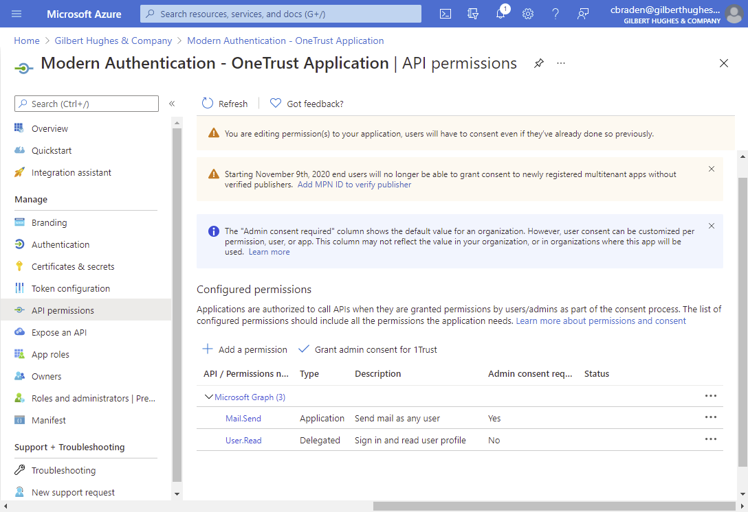Go to Home breadcrumb

[x=27, y=40]
